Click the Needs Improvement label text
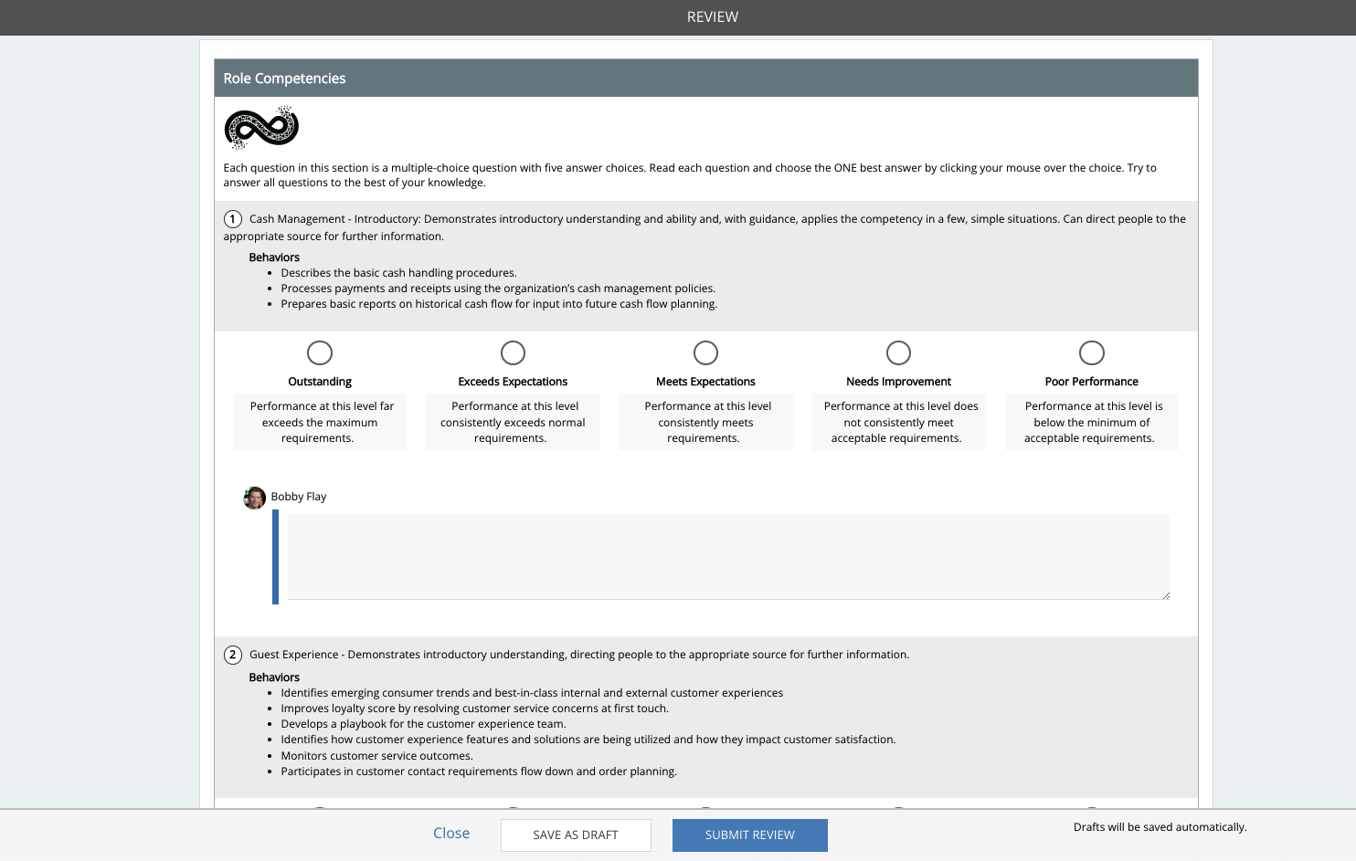This screenshot has height=861, width=1356. [899, 382]
